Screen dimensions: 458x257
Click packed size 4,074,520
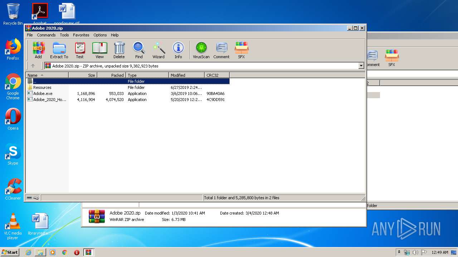tap(114, 100)
